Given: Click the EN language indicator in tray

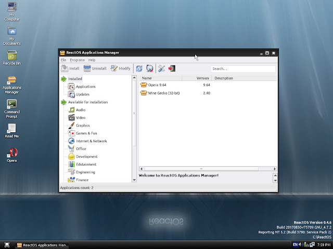Looking at the screenshot, I should [x=295, y=244].
